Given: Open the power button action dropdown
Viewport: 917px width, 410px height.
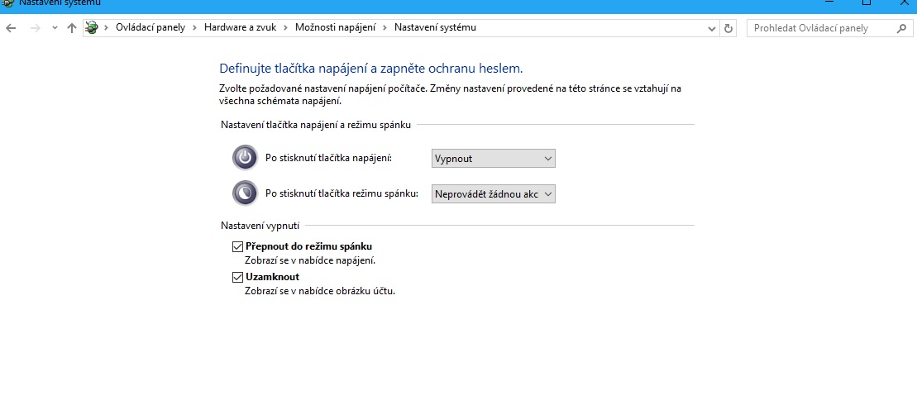Looking at the screenshot, I should click(x=493, y=158).
